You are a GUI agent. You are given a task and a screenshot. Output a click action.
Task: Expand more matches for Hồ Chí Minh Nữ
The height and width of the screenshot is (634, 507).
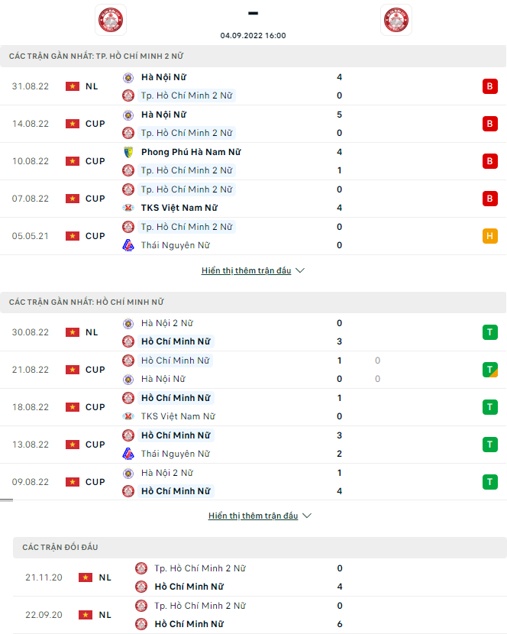(253, 516)
